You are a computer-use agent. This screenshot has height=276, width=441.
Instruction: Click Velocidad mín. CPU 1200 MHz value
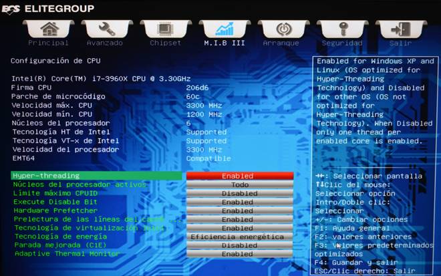click(204, 114)
